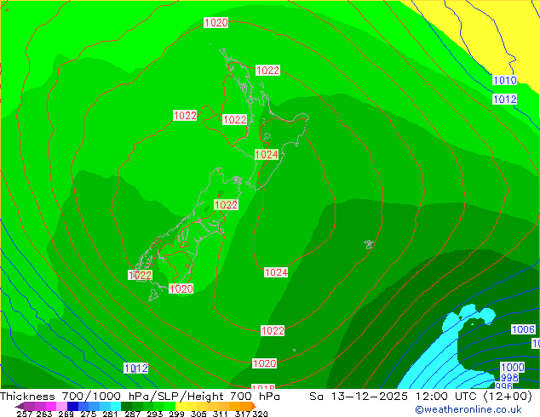
Task: Click the legend value 305
Action: pyautogui.click(x=198, y=414)
